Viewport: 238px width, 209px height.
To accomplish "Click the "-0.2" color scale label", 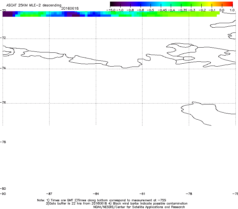I will point(202,10).
